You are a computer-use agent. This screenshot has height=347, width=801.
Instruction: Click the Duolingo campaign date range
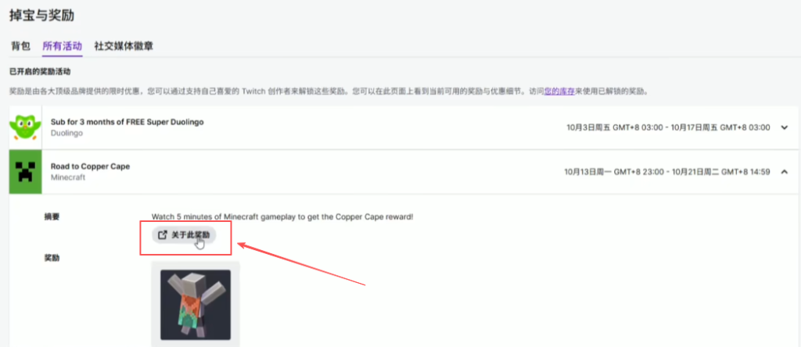pyautogui.click(x=668, y=128)
